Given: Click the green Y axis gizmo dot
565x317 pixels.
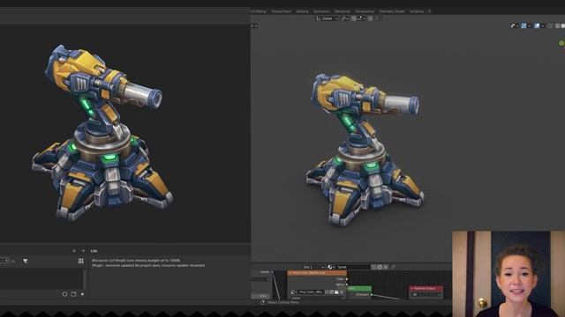Looking at the screenshot, I should [x=561, y=43].
